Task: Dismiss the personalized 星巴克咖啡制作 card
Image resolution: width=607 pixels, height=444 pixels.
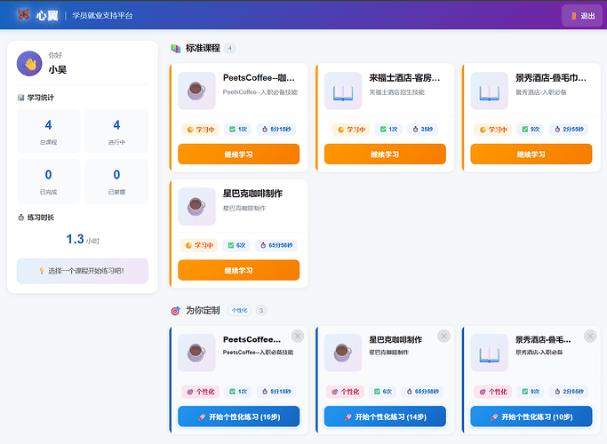Action: (444, 336)
